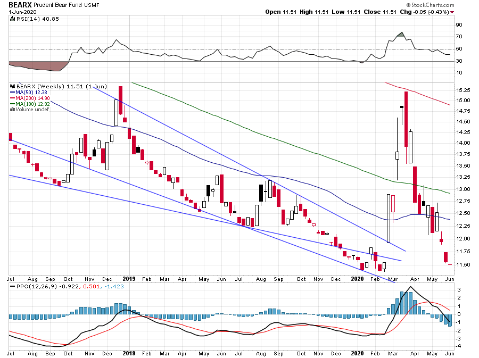479x358 pixels.
Task: Click the 12.00 price axis label
Action: click(x=463, y=239)
